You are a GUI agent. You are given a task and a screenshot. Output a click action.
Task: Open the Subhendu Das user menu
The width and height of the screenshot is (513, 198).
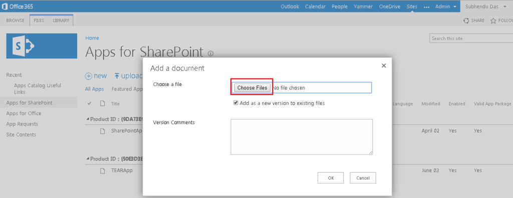click(486, 6)
